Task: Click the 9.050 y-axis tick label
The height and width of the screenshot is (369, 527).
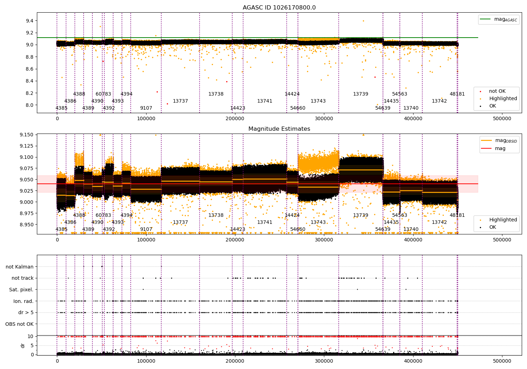Action: (27, 180)
